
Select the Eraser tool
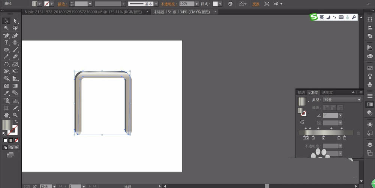coord(15,57)
